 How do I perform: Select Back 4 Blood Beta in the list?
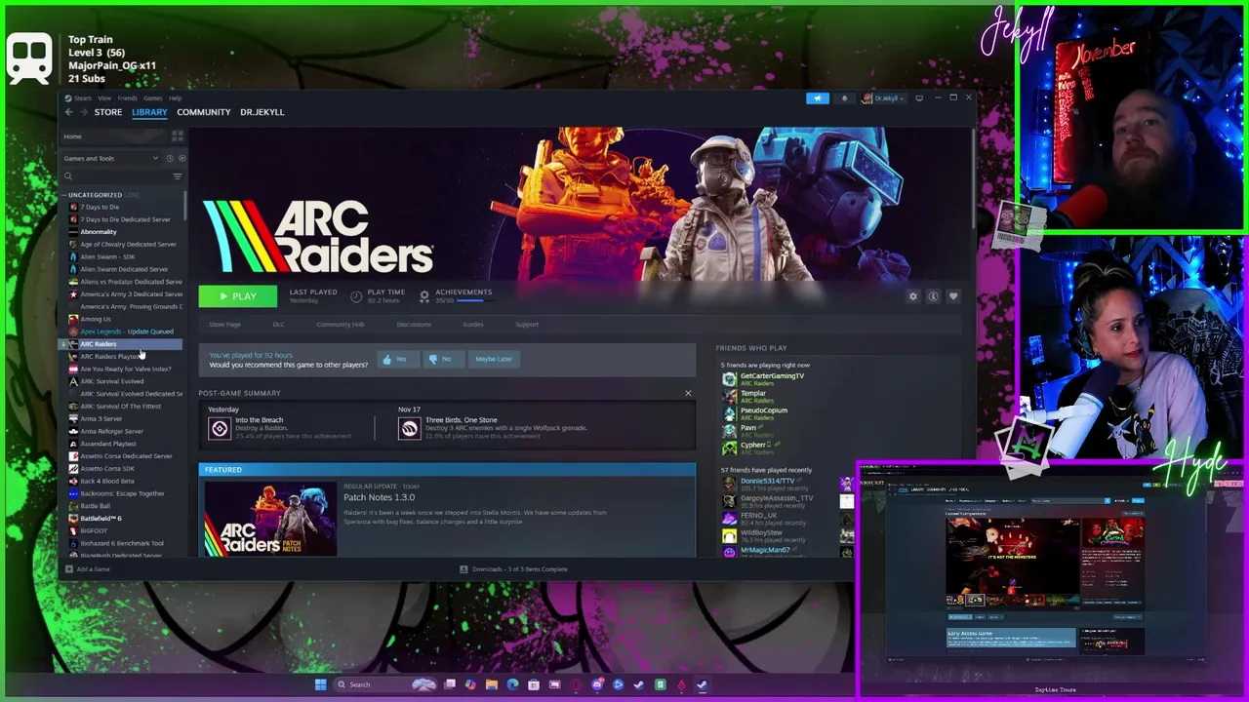(107, 481)
